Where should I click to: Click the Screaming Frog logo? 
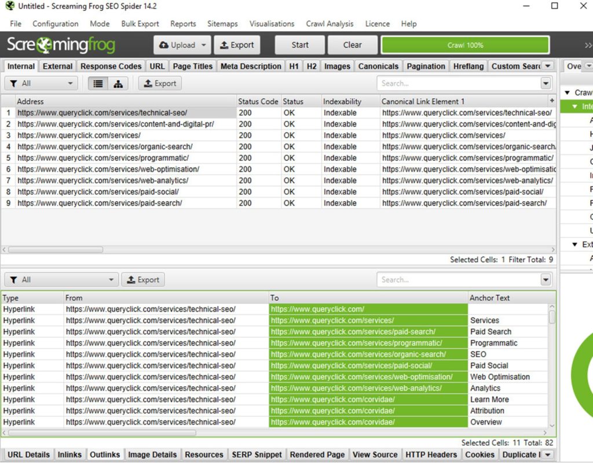pyautogui.click(x=61, y=45)
